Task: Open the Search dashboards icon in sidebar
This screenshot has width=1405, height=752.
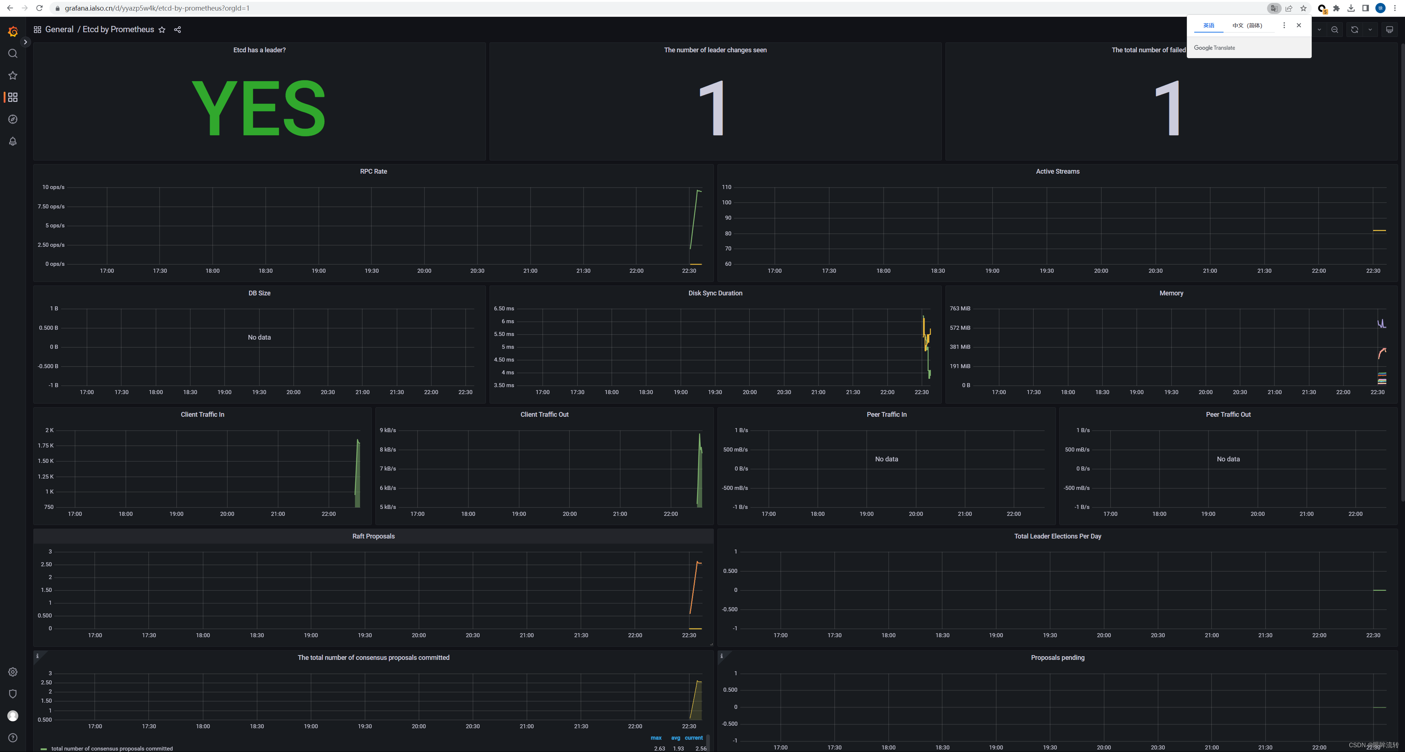Action: [13, 53]
